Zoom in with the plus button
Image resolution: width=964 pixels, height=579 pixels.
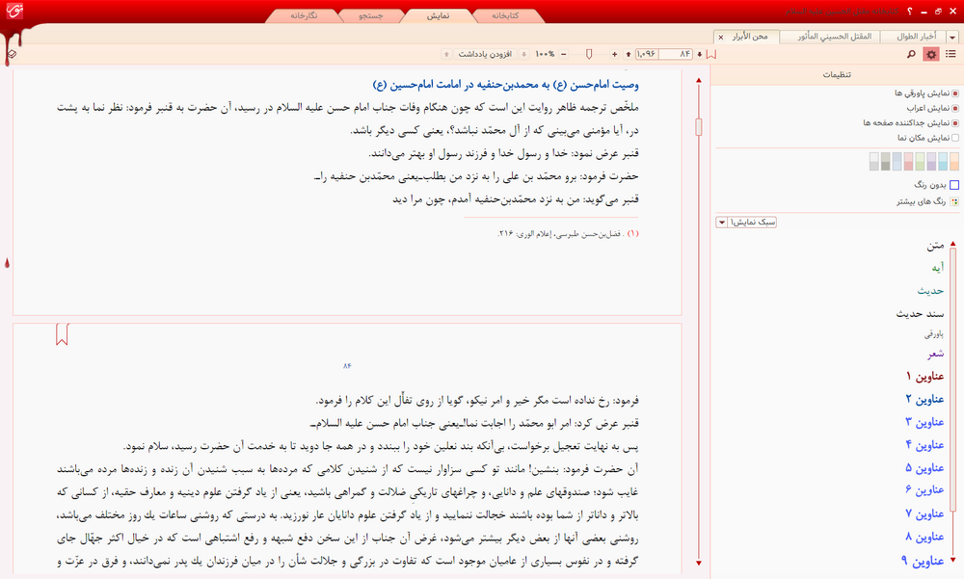pyautogui.click(x=615, y=54)
